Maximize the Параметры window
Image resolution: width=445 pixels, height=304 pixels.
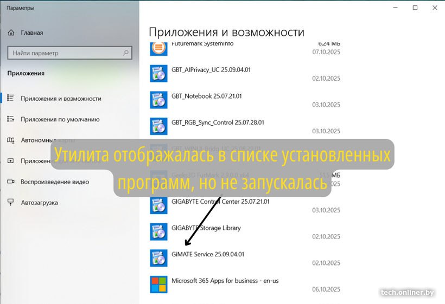coord(415,8)
